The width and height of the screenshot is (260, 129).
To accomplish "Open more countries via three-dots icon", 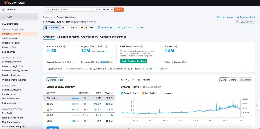I will coord(91,28).
